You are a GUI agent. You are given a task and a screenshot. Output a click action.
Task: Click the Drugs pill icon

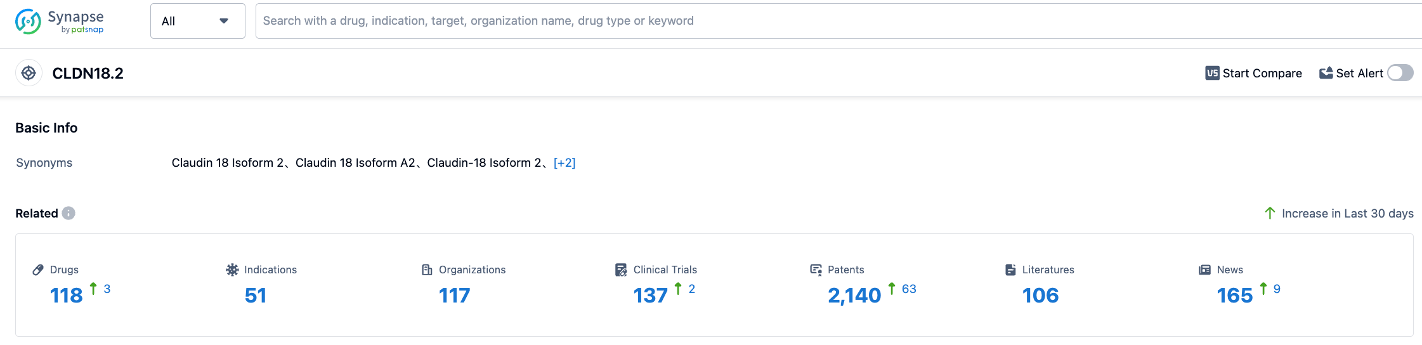[38, 270]
